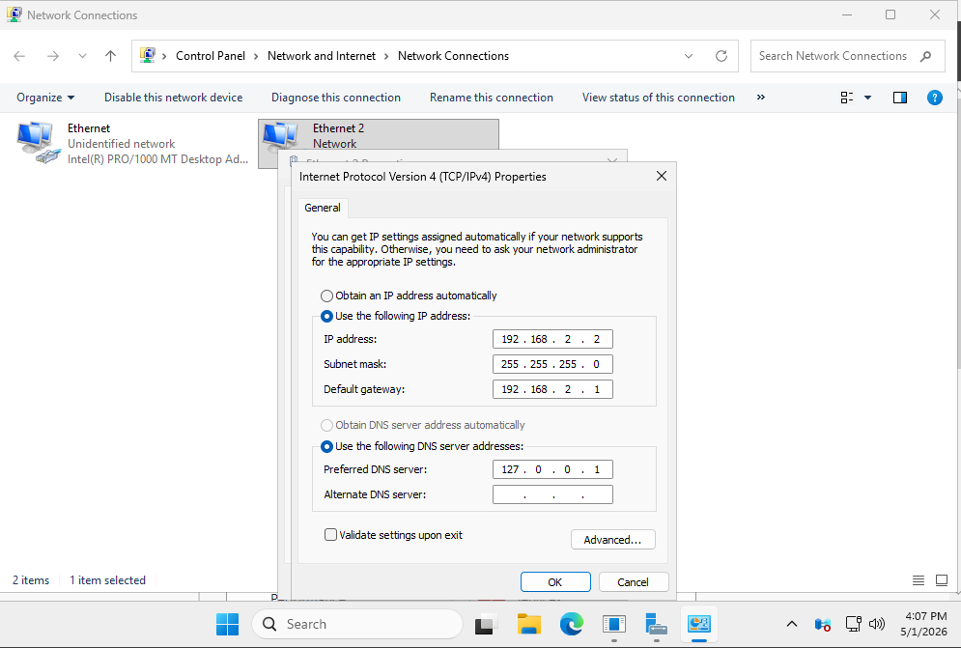Open the Help question mark icon
The width and height of the screenshot is (961, 648).
point(934,98)
